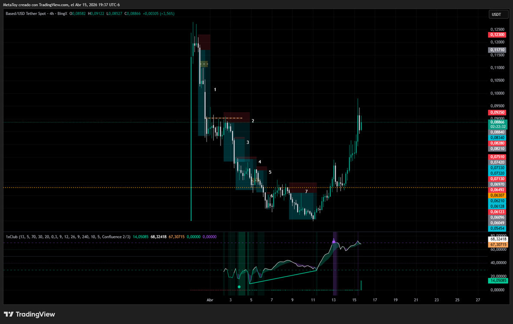
Task: Click the gray 0,06970 price label
Action: click(x=497, y=184)
